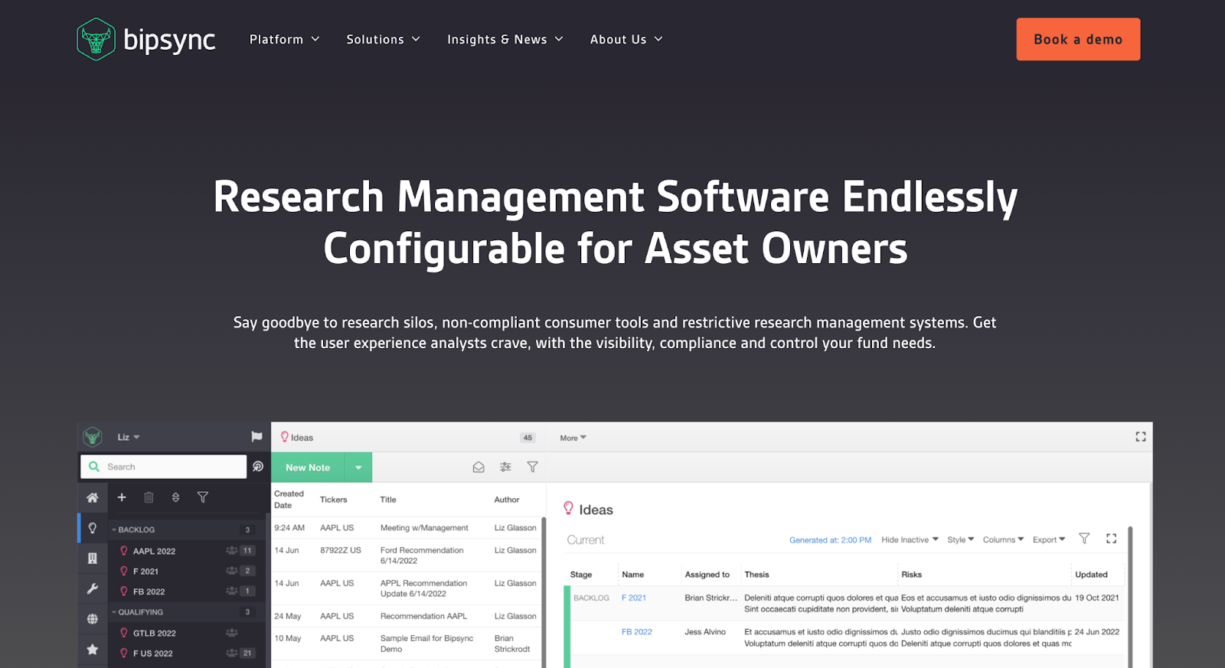Select GTLB 2022 in the tree
This screenshot has width=1225, height=668.
[154, 633]
